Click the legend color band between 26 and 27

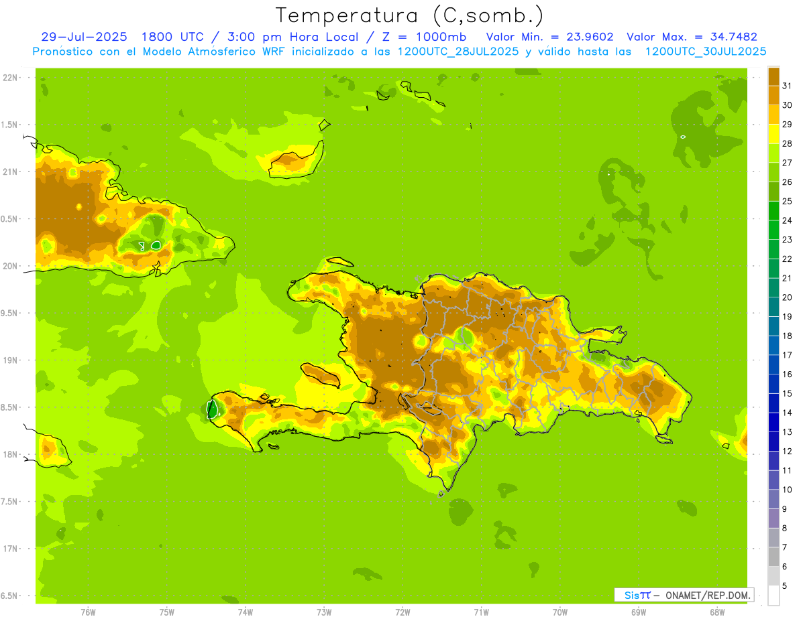pos(773,172)
